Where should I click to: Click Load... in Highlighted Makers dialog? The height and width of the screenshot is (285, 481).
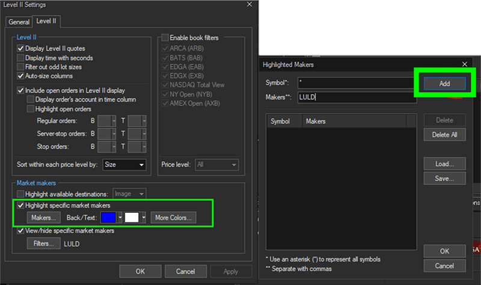(444, 164)
